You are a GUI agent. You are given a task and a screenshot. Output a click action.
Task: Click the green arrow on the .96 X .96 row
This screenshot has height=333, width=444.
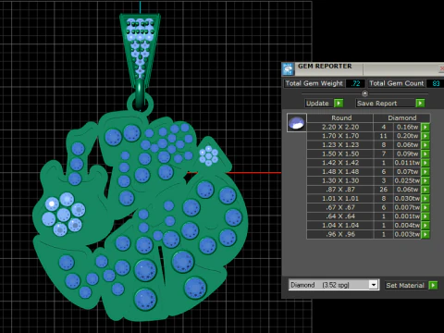(425, 234)
